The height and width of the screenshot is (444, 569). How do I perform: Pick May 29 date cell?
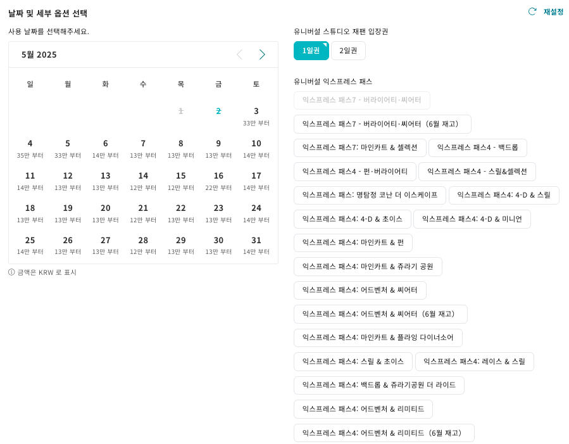coord(181,245)
